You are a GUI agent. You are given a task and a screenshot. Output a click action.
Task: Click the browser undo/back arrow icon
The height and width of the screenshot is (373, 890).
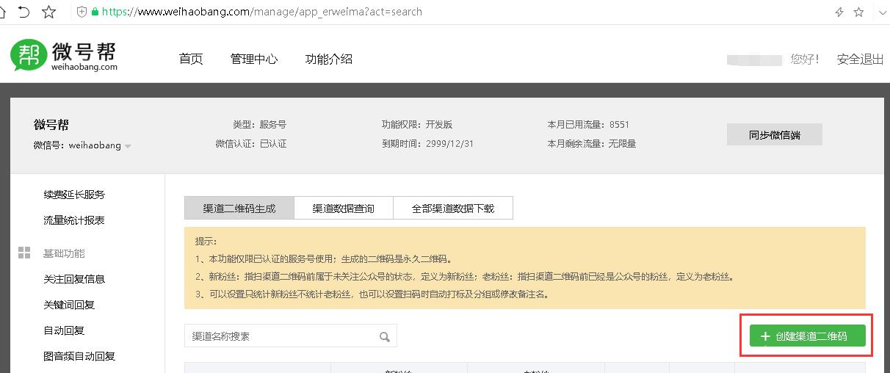23,12
